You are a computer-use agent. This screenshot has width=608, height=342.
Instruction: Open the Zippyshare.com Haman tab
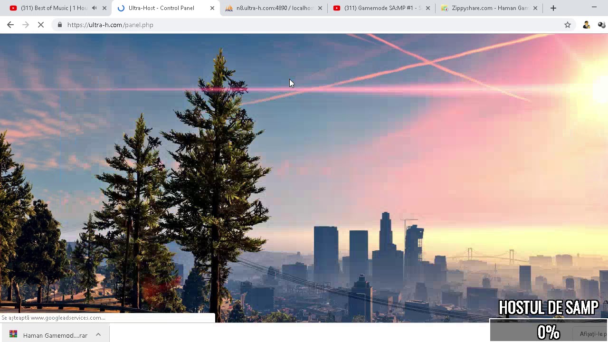[490, 8]
